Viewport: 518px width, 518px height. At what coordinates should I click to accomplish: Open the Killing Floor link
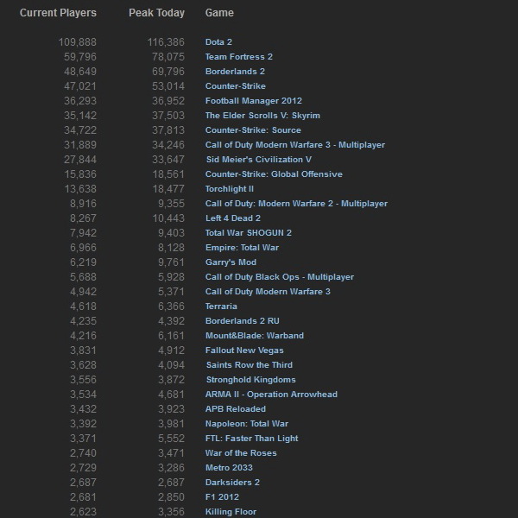[231, 512]
